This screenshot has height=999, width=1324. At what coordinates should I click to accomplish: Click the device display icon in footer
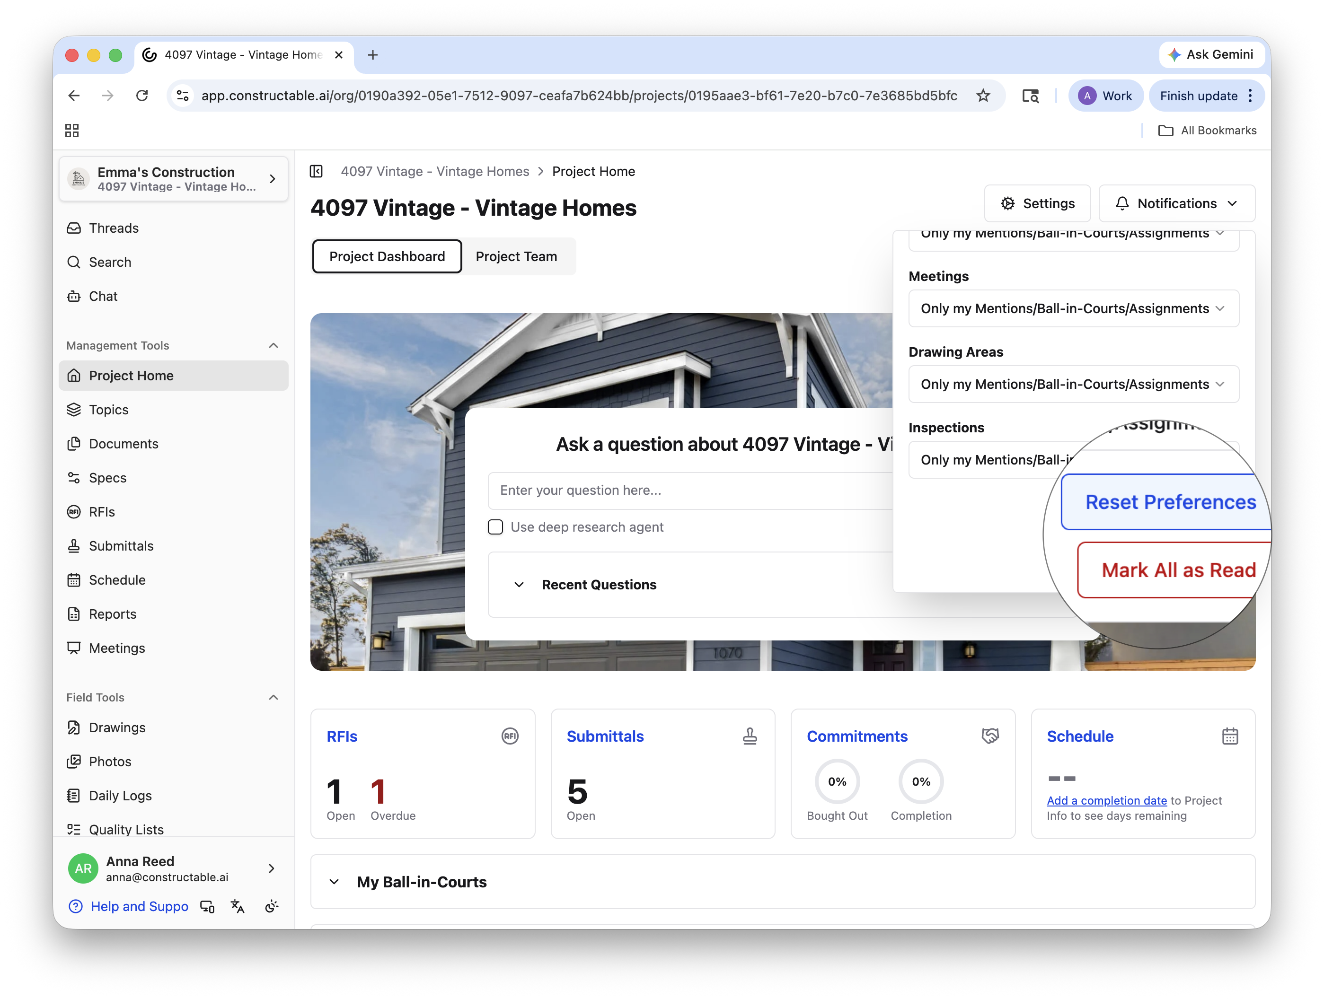[x=207, y=907]
